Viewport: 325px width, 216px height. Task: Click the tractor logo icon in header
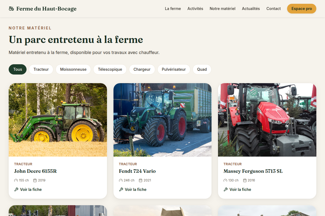[x=11, y=9]
